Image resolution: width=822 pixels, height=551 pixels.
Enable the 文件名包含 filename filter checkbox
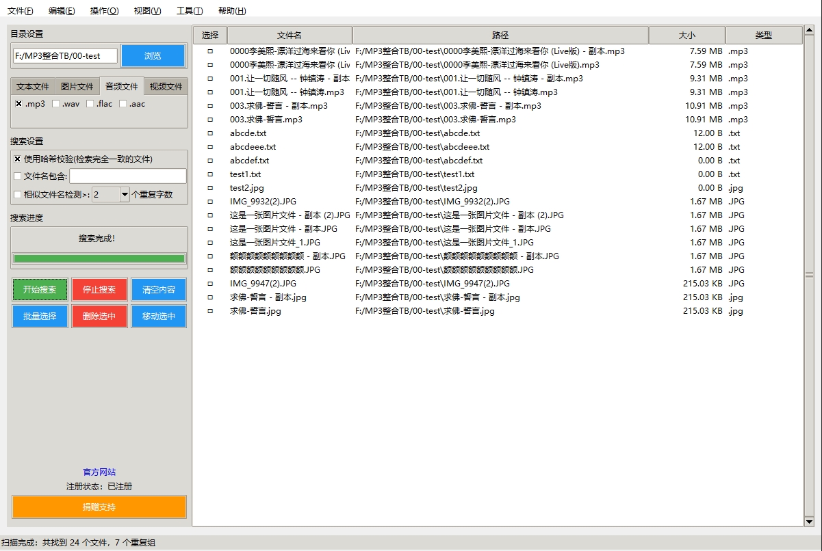[x=16, y=176]
